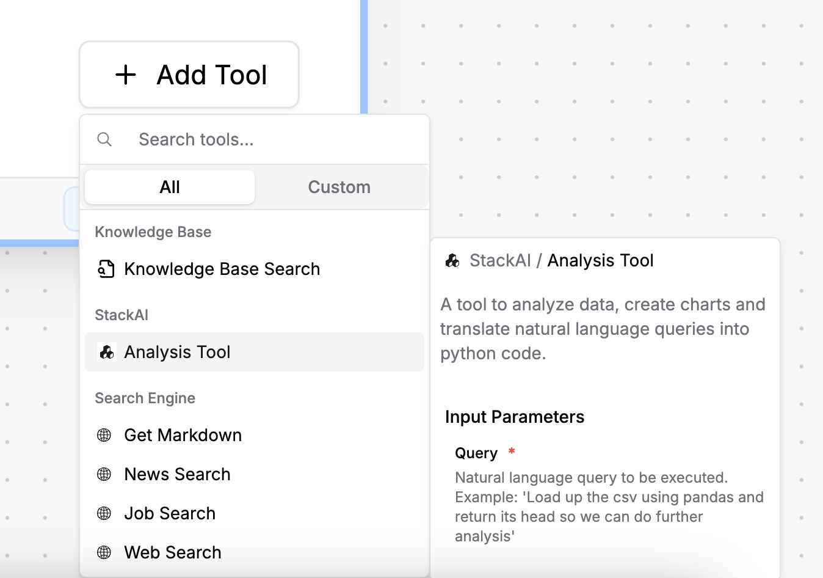Image resolution: width=823 pixels, height=578 pixels.
Task: Choose the News Search tool
Action: [255, 474]
